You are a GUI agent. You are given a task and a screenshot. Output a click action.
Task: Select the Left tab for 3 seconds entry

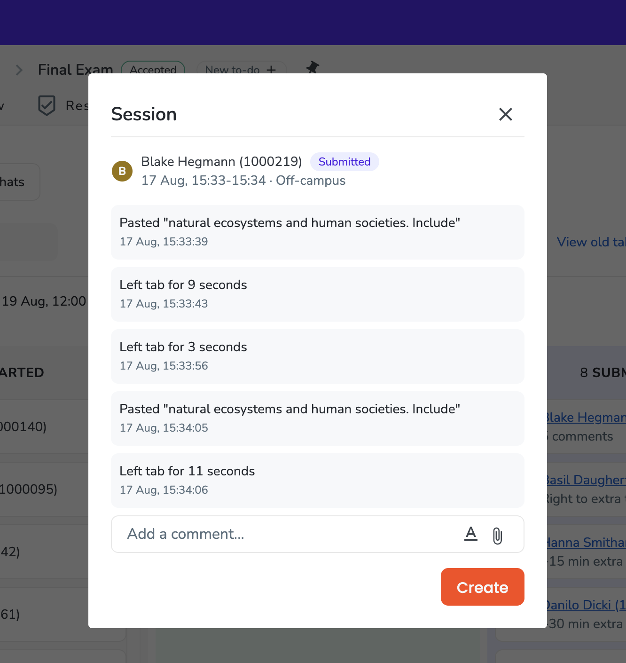click(318, 356)
